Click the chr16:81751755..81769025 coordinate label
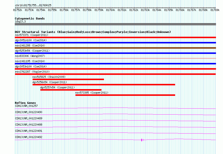The width and height of the screenshot is (223, 154). [x=33, y=5]
